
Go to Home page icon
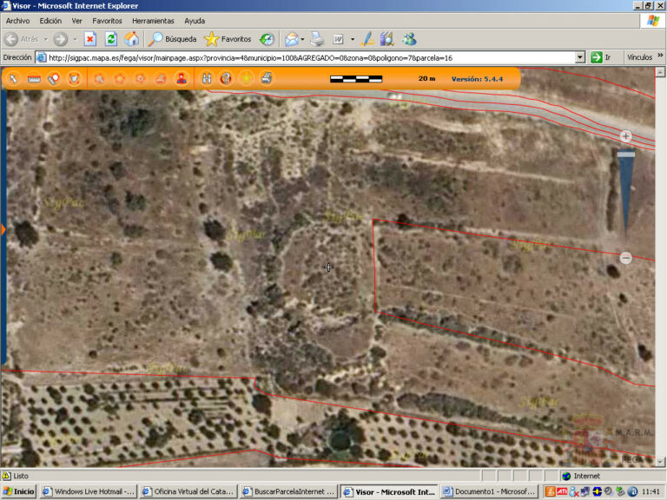[x=131, y=39]
